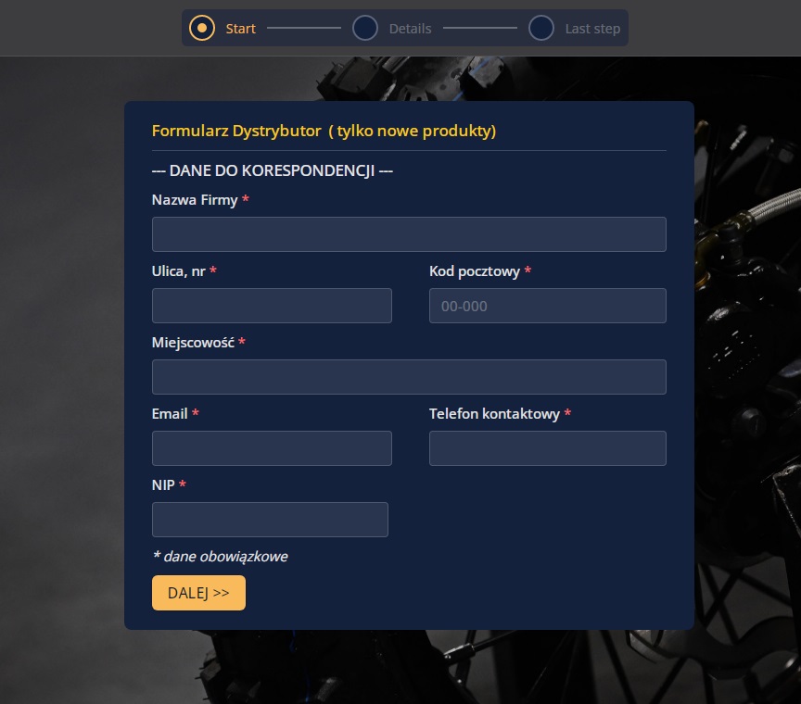Click the Formularz Dystrybutor heading
Screen dimensions: 801x704
coord(324,131)
